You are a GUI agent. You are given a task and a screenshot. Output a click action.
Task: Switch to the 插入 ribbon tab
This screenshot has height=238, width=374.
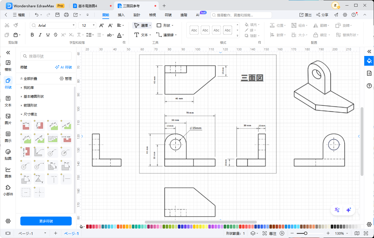[x=121, y=15]
